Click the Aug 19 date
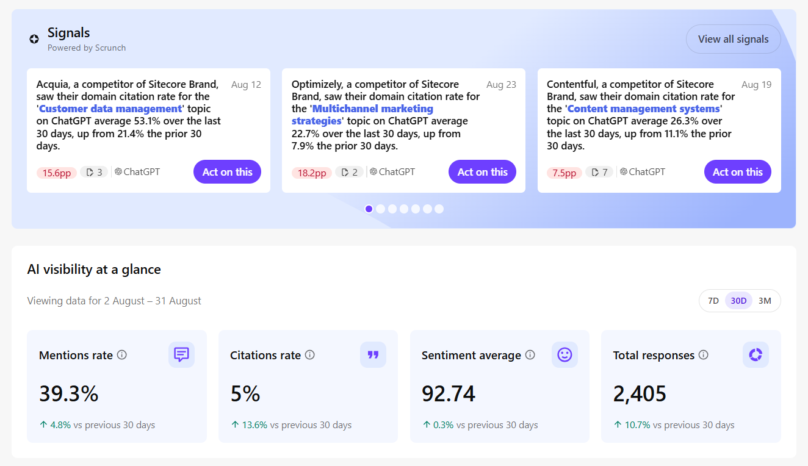808x466 pixels. (x=756, y=85)
